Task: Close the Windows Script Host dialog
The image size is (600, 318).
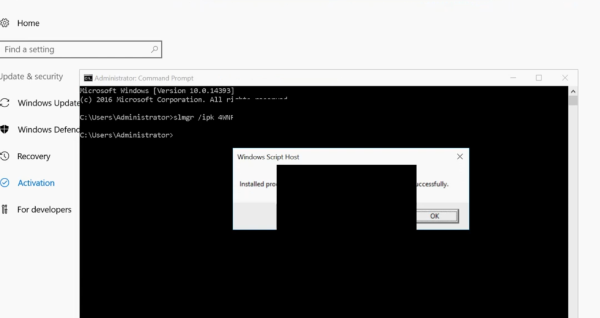Action: [x=459, y=157]
